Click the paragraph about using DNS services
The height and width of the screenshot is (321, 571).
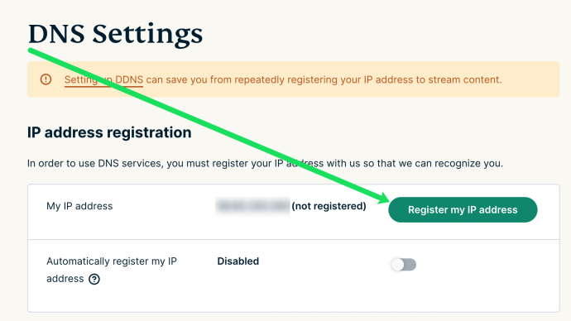tap(265, 164)
